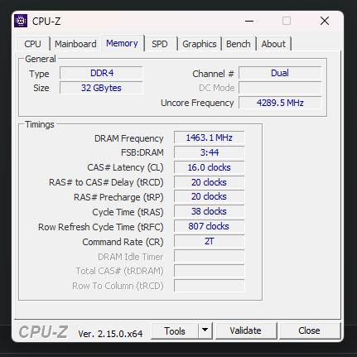Switch to the Bench tab
The height and width of the screenshot is (357, 357).
[x=239, y=44]
